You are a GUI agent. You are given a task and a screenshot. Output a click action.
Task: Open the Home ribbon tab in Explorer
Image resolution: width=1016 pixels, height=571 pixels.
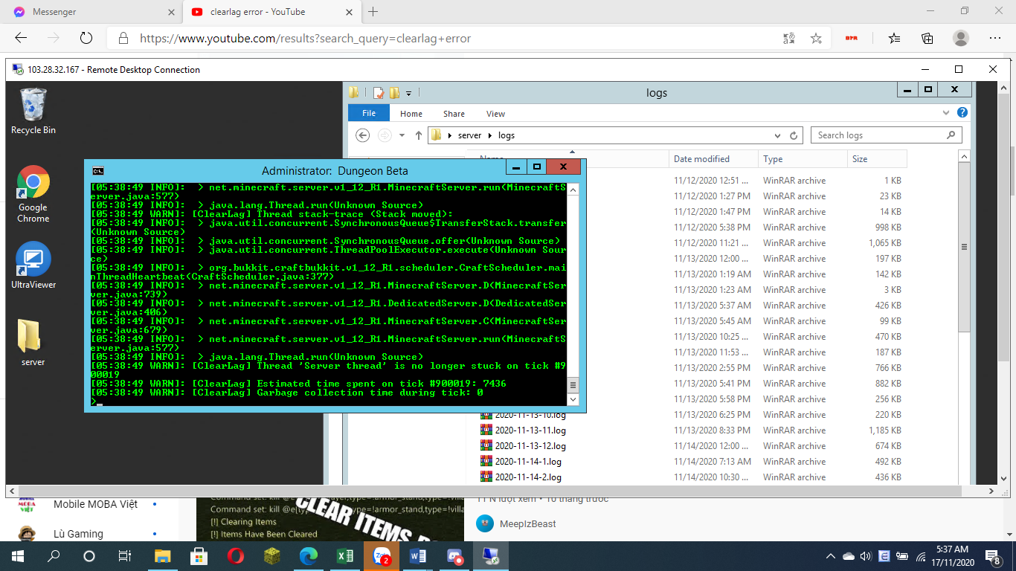(411, 114)
